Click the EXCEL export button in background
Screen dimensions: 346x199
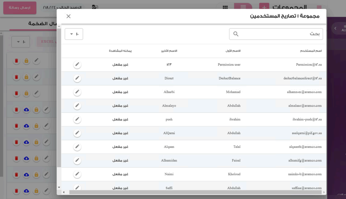tap(47, 42)
